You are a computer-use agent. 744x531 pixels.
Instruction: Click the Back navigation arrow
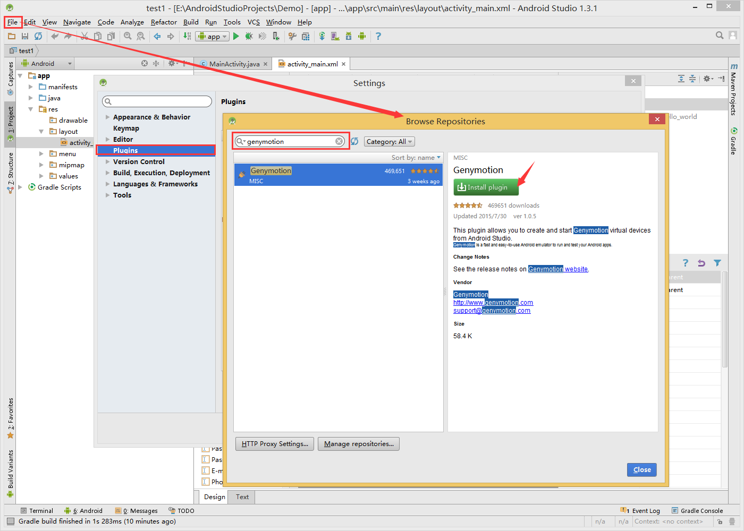157,36
